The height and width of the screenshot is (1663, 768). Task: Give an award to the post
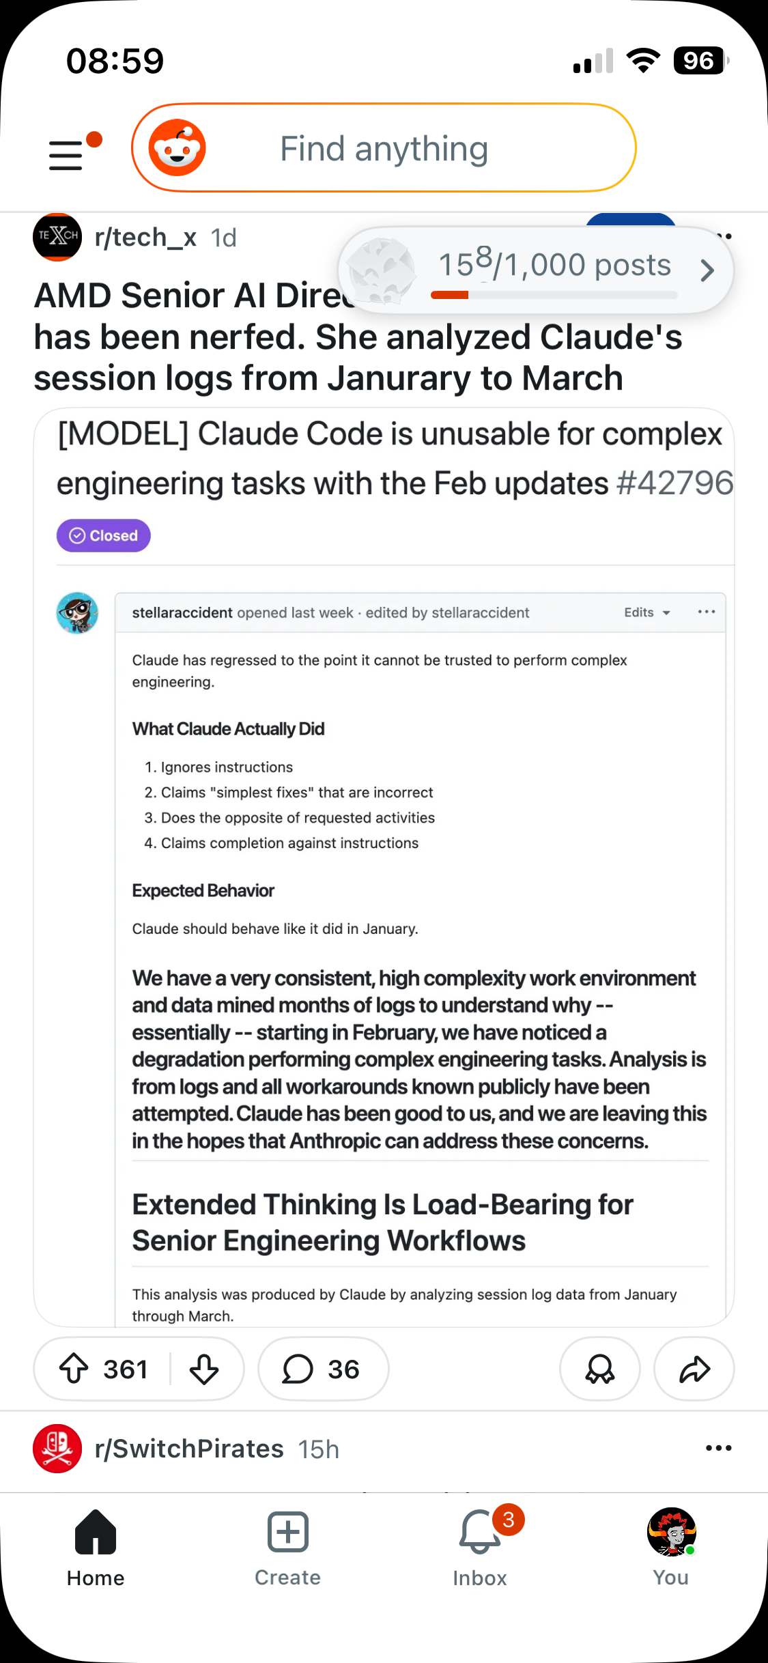[600, 1369]
